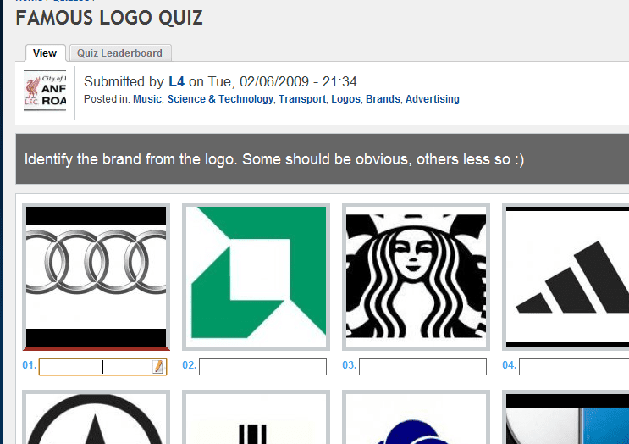This screenshot has width=629, height=444.
Task: Open the Logos category link
Action: (x=345, y=99)
